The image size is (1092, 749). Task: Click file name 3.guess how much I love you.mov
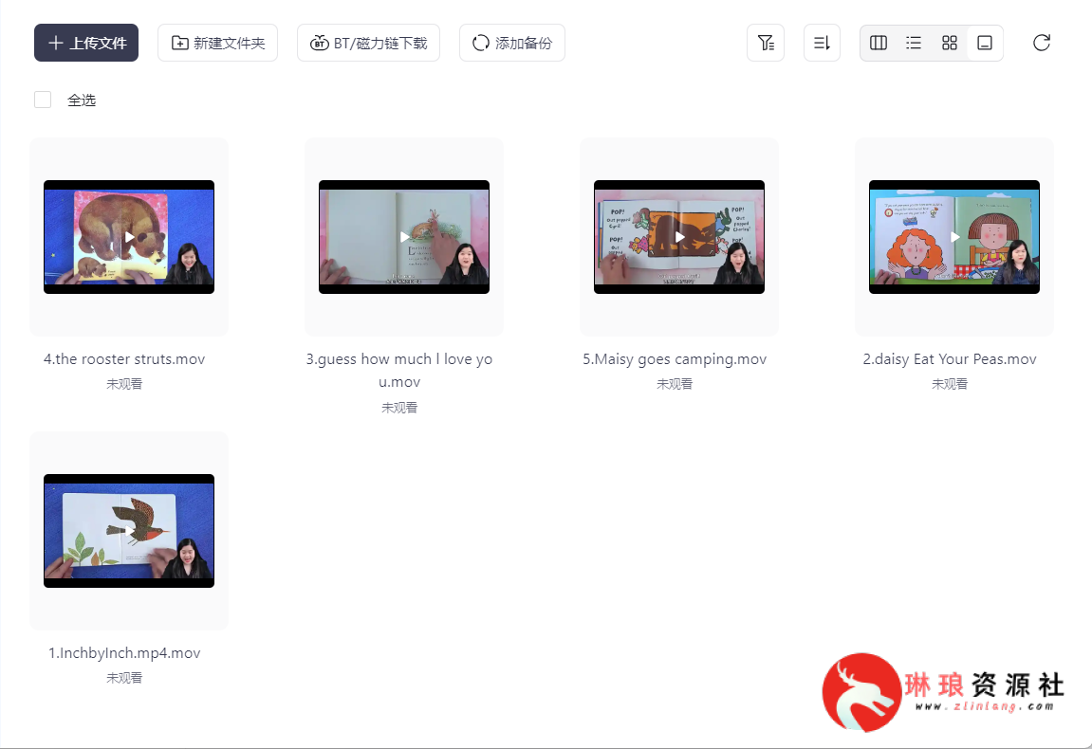tap(399, 371)
